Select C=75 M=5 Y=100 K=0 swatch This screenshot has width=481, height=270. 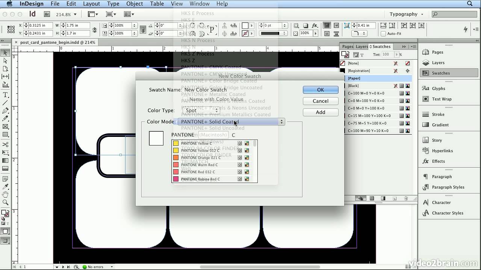376,123
